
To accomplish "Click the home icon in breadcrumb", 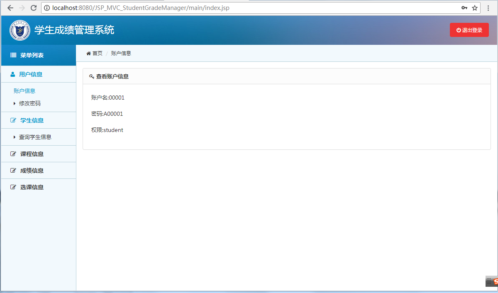I will [x=88, y=54].
